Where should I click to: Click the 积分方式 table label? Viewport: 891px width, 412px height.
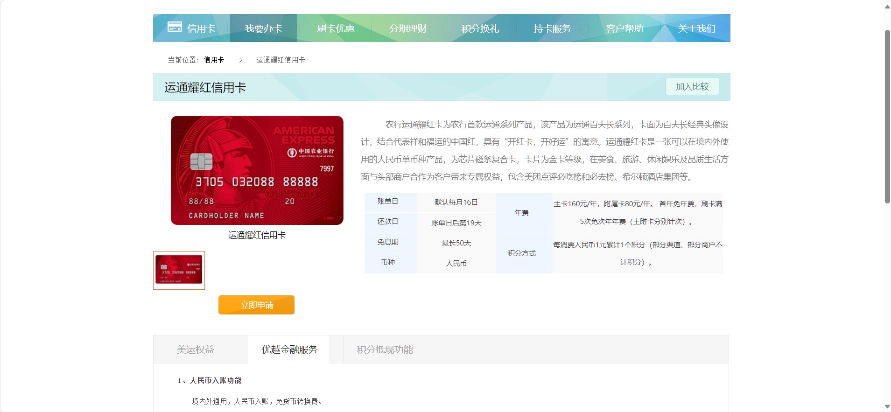point(522,253)
